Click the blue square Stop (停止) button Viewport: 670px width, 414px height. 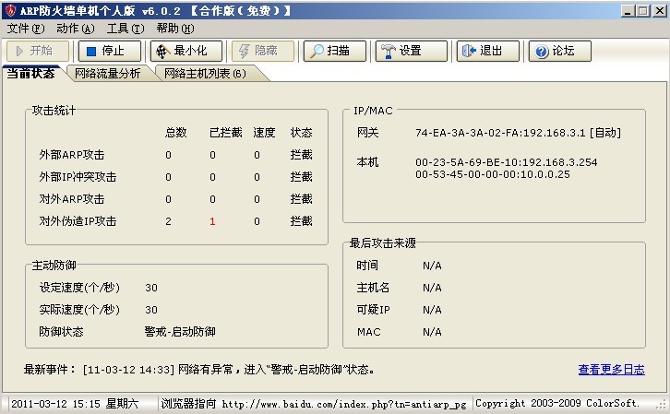(x=110, y=52)
